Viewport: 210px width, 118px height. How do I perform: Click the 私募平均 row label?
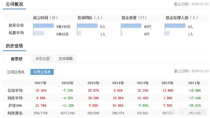coord(16,33)
